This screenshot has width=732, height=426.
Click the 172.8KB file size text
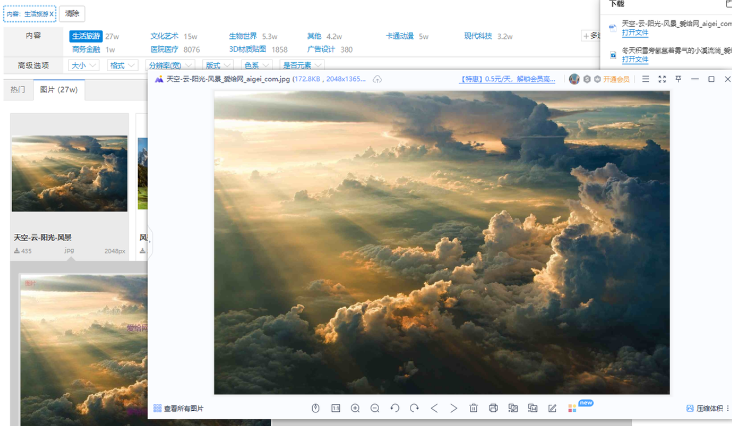tap(307, 79)
